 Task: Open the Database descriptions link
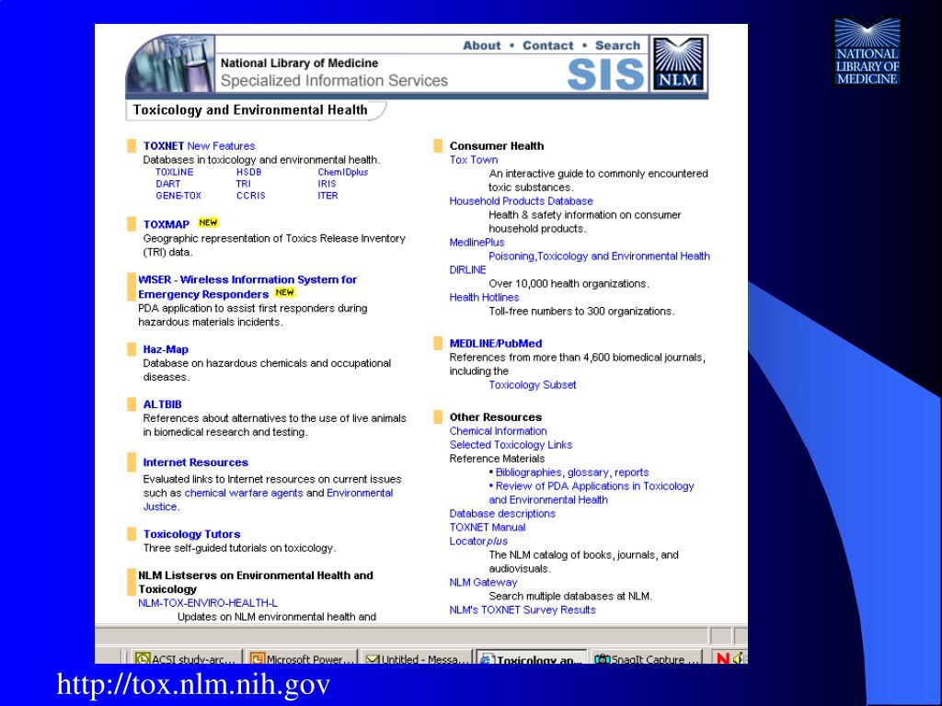(x=502, y=514)
